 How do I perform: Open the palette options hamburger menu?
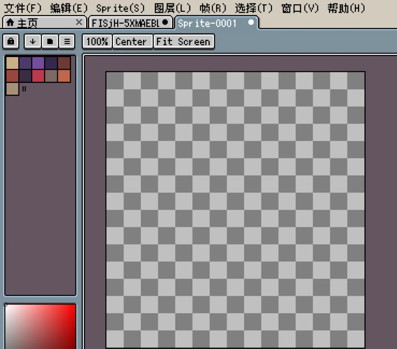coord(67,41)
